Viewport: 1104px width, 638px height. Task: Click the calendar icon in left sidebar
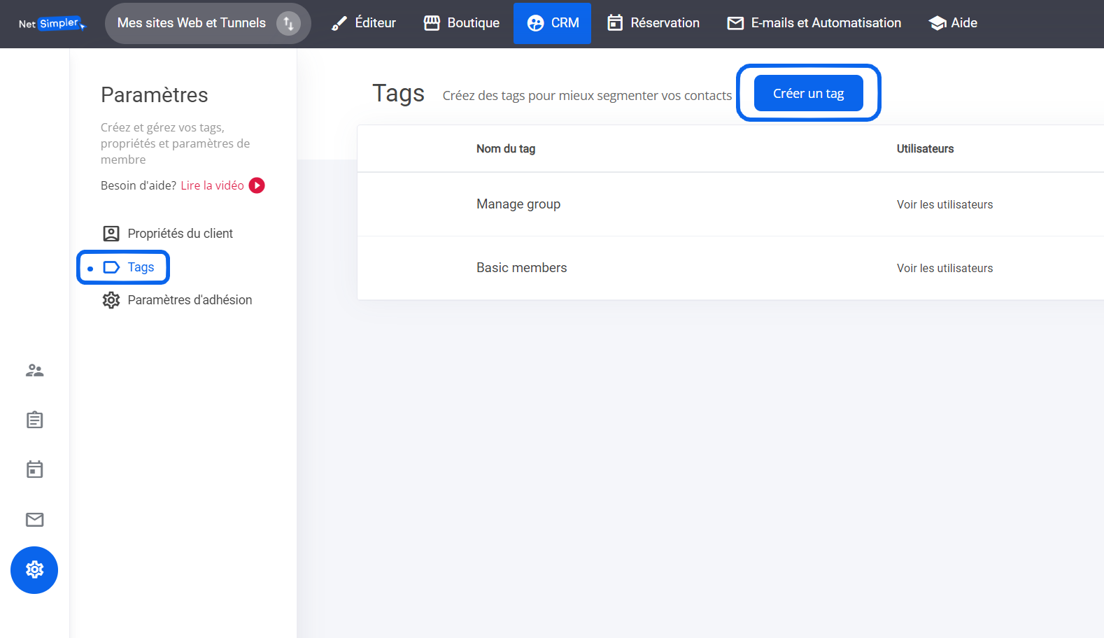tap(34, 469)
